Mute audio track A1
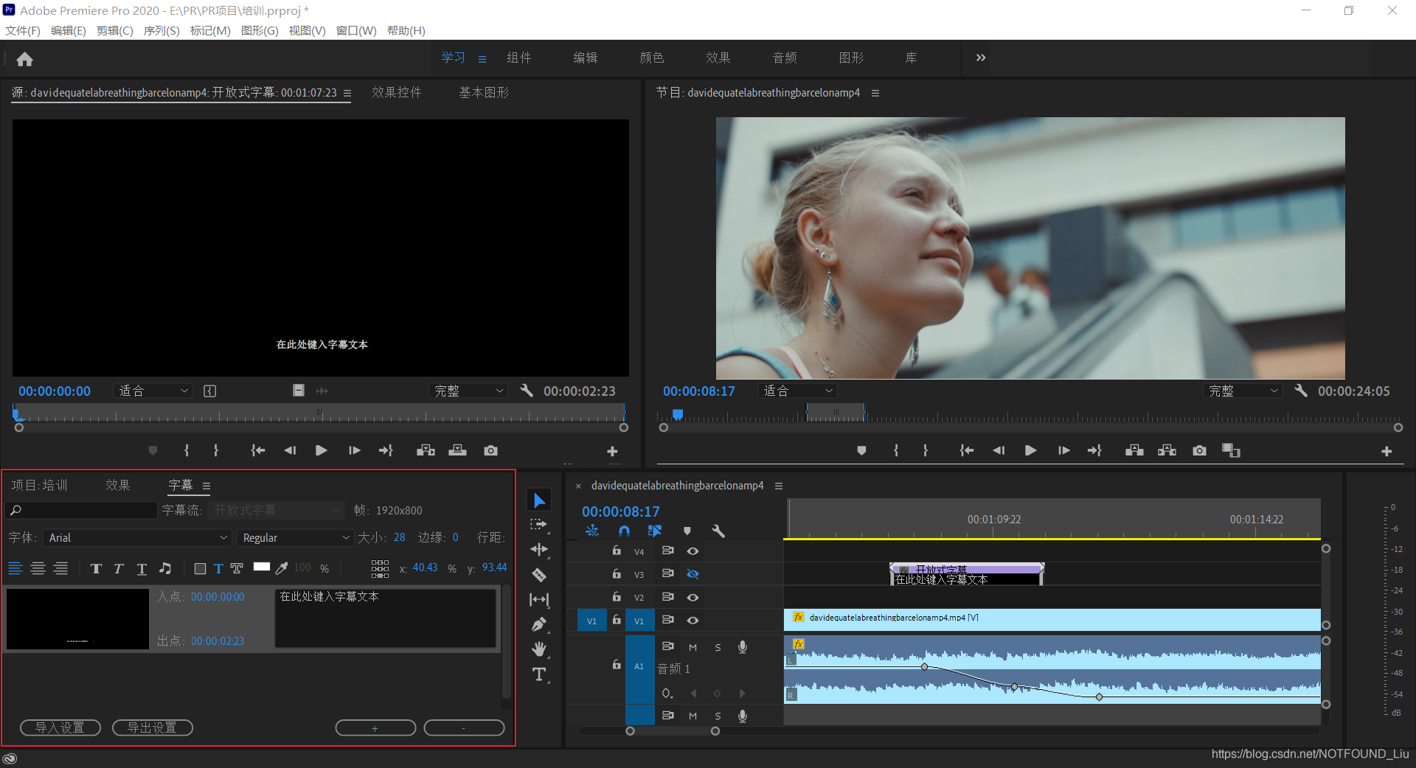The width and height of the screenshot is (1416, 768). (x=693, y=647)
